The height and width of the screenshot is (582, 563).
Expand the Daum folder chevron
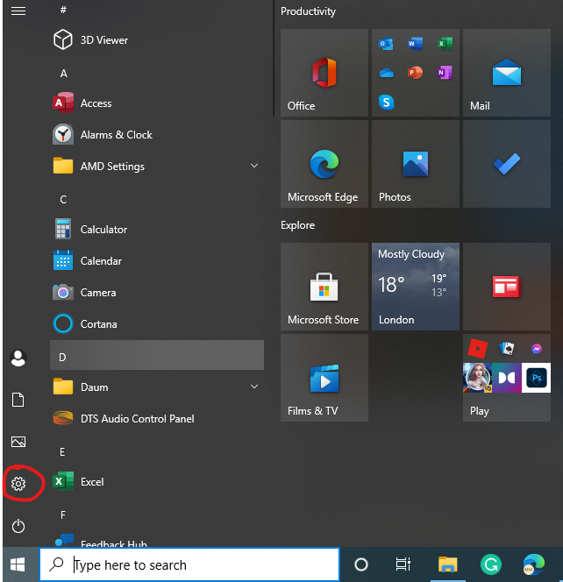254,387
